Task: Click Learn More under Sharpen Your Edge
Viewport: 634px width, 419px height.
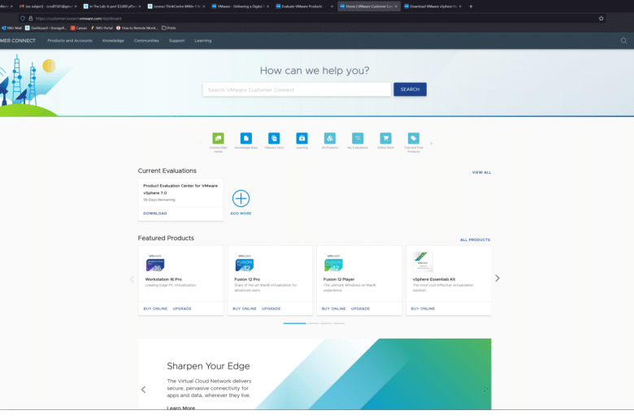Action: click(180, 408)
